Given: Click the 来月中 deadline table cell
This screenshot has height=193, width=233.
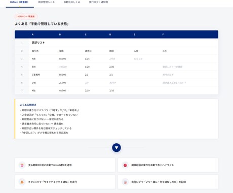Looking at the screenshot, I should (x=112, y=83).
